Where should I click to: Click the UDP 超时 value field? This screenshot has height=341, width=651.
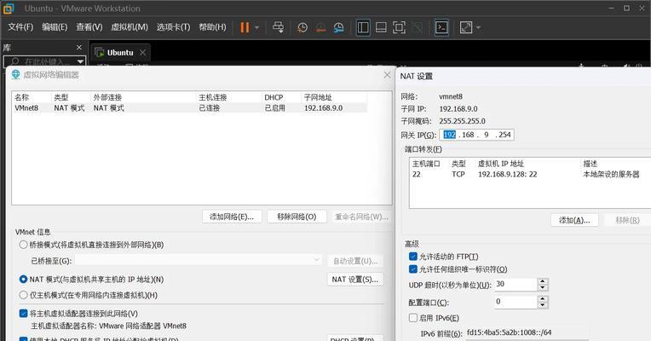516,284
